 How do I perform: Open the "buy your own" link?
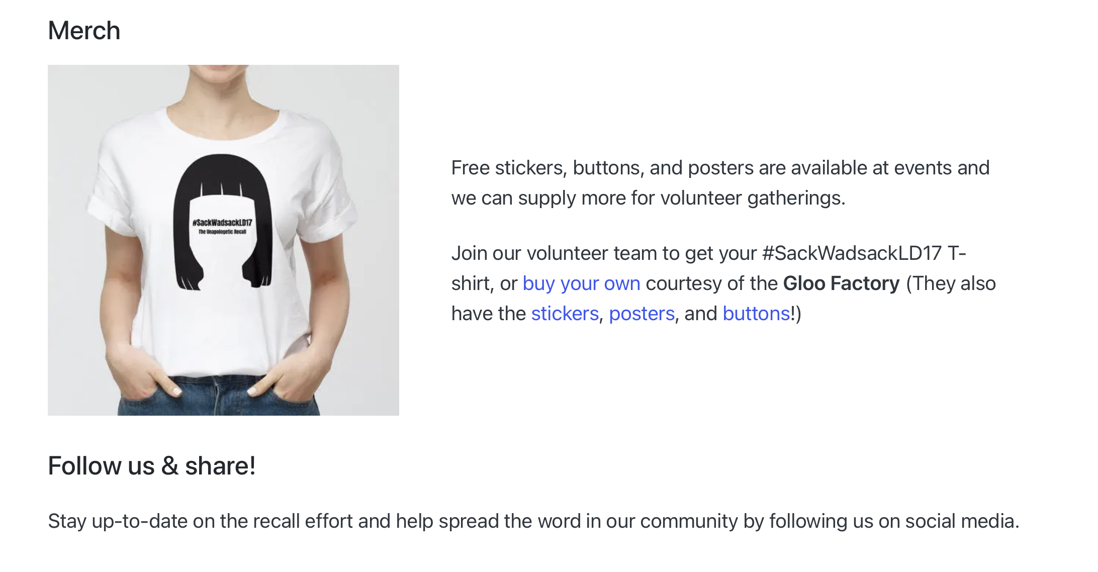tap(581, 283)
